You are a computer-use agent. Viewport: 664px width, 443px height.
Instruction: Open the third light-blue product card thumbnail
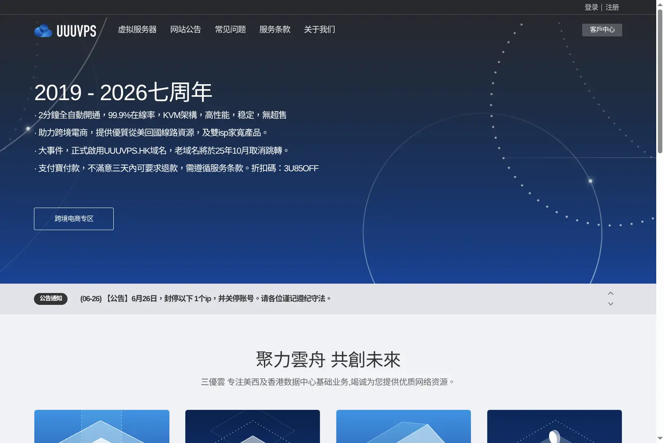tap(403, 426)
